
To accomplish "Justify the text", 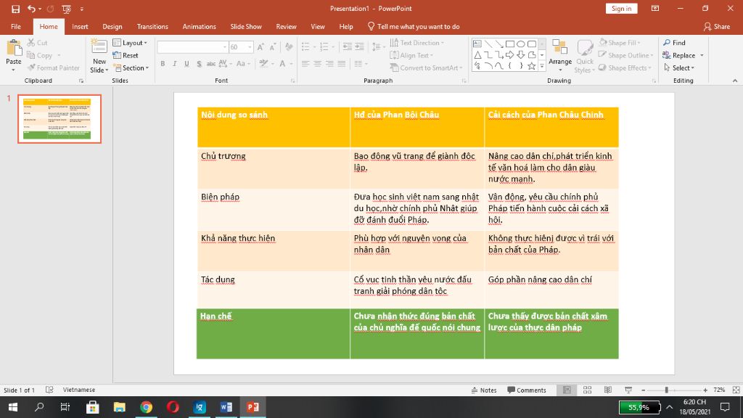I will click(342, 64).
